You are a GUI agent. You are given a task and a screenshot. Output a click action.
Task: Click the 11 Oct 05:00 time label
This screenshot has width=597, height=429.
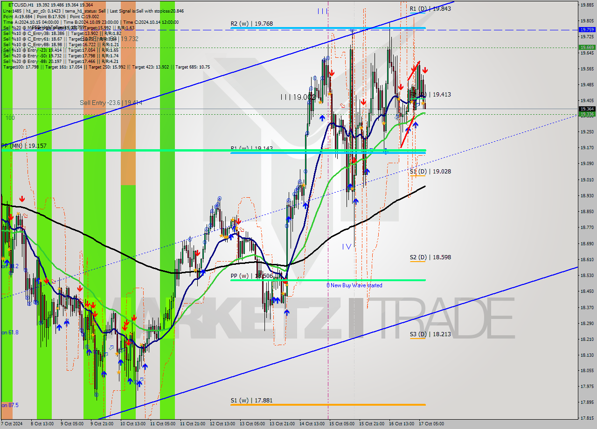click(x=162, y=424)
